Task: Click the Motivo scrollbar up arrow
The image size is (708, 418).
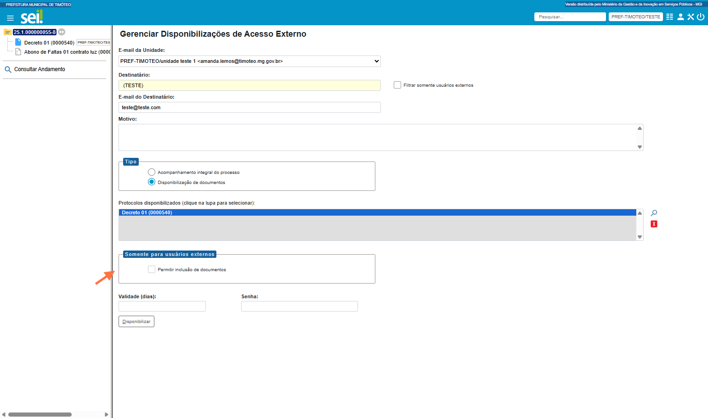Action: click(x=640, y=128)
